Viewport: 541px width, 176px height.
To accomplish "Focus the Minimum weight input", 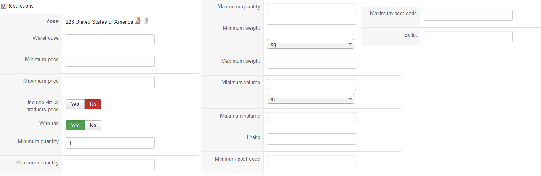I will (x=311, y=30).
